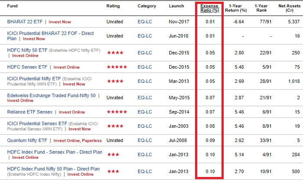Viewport: 303px width, 180px height.
Task: Click the Rating column header
Action: pos(113,6)
